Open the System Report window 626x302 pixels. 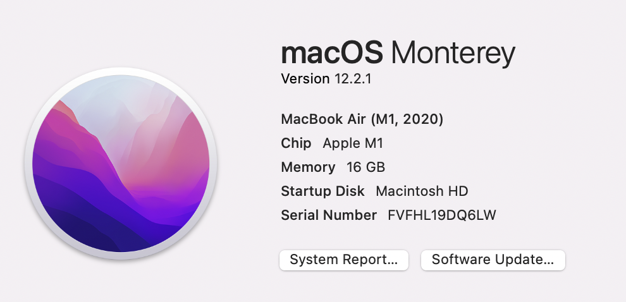pyautogui.click(x=344, y=260)
